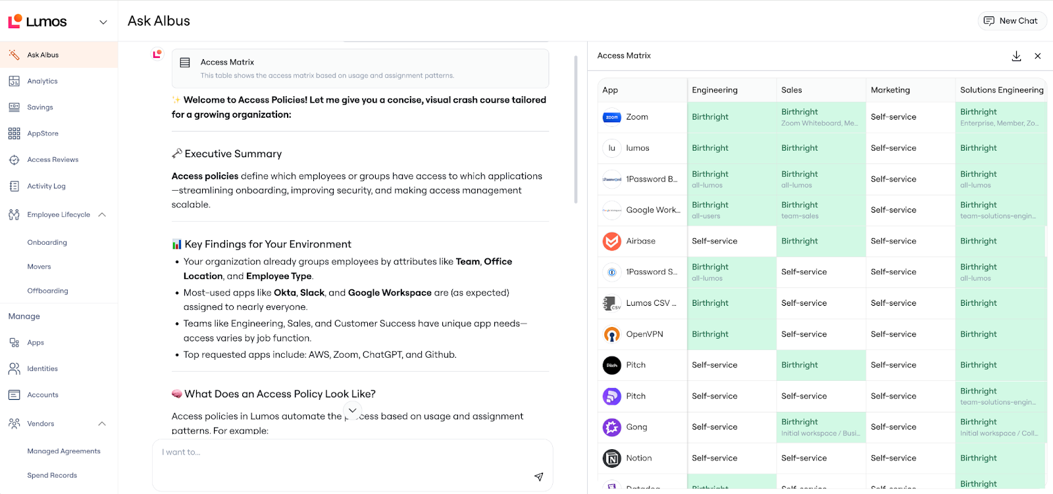1053x494 pixels.
Task: Click the AppStore grid icon
Action: [x=14, y=134]
